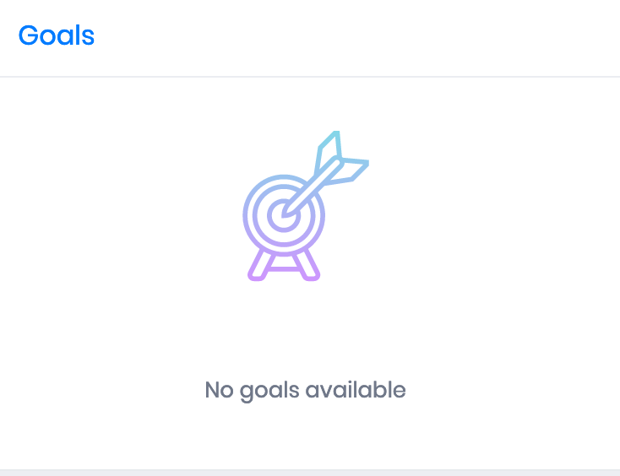Click the Goals heading link
This screenshot has width=620, height=476.
(57, 35)
